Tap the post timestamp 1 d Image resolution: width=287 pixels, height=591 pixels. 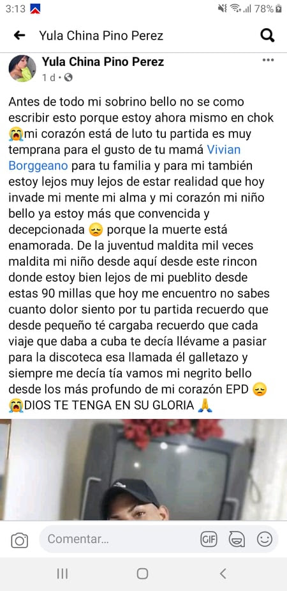coord(48,78)
